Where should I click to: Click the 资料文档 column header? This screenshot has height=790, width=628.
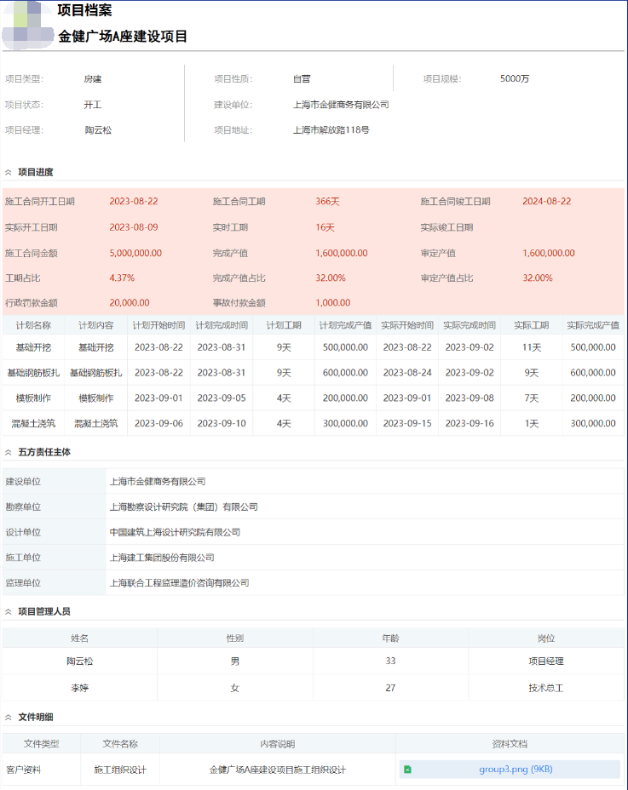point(510,744)
